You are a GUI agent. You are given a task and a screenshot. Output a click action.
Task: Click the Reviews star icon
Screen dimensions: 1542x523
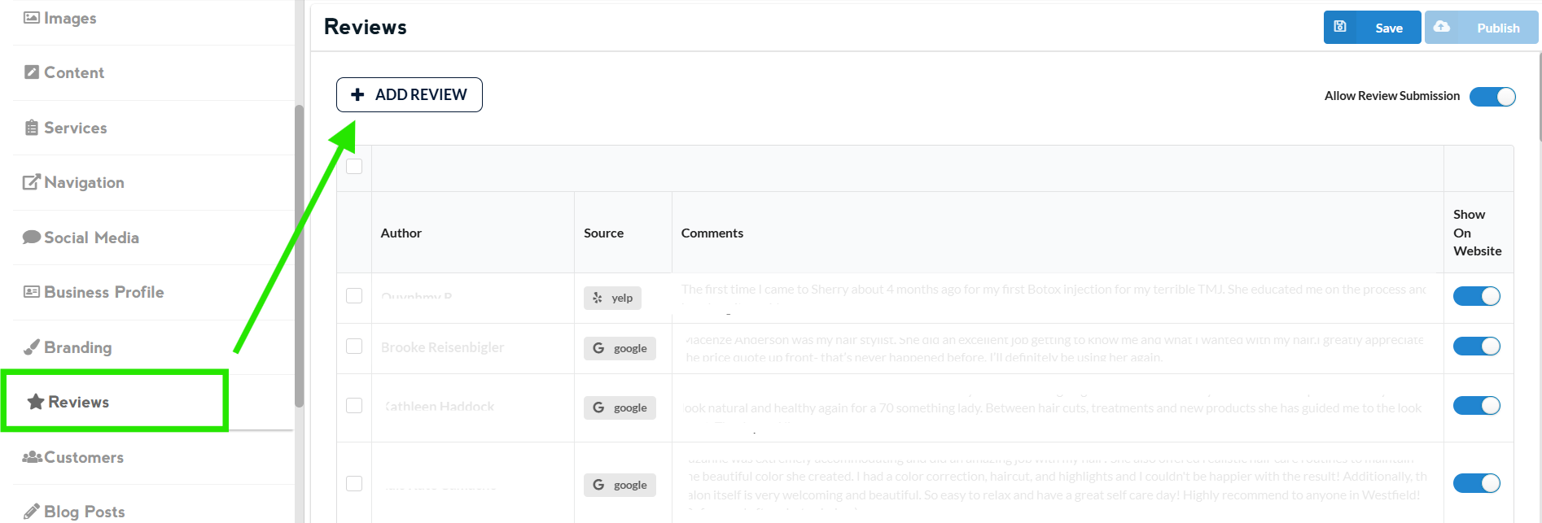pos(36,402)
